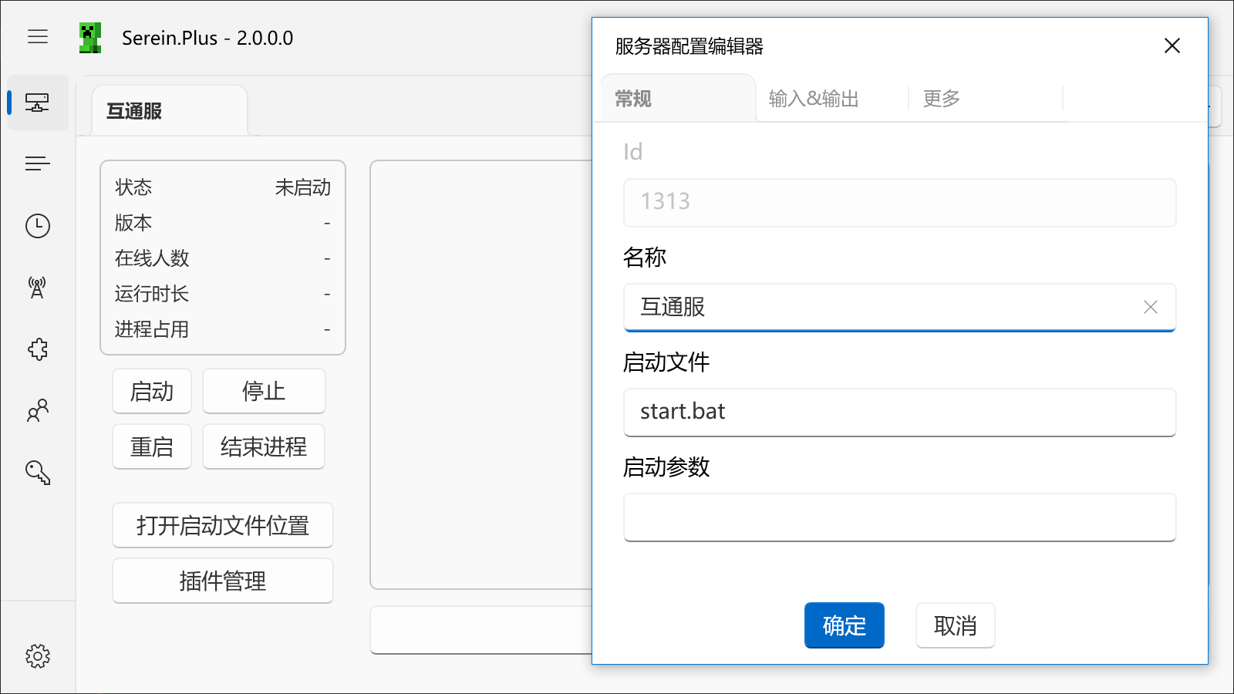Click the 结束进程 button

[264, 446]
